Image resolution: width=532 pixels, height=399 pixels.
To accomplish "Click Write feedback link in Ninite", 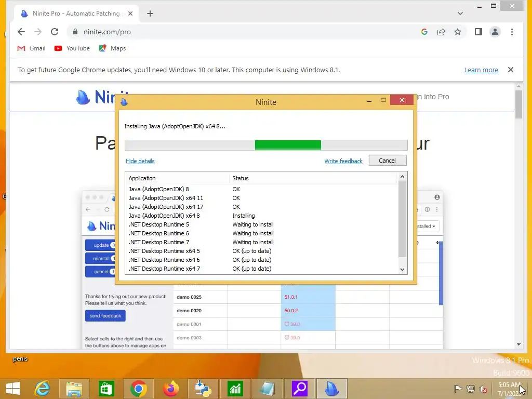I will coord(343,161).
